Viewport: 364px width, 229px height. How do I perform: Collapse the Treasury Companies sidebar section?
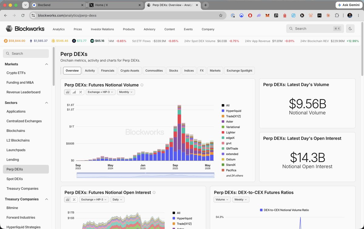coord(46,199)
